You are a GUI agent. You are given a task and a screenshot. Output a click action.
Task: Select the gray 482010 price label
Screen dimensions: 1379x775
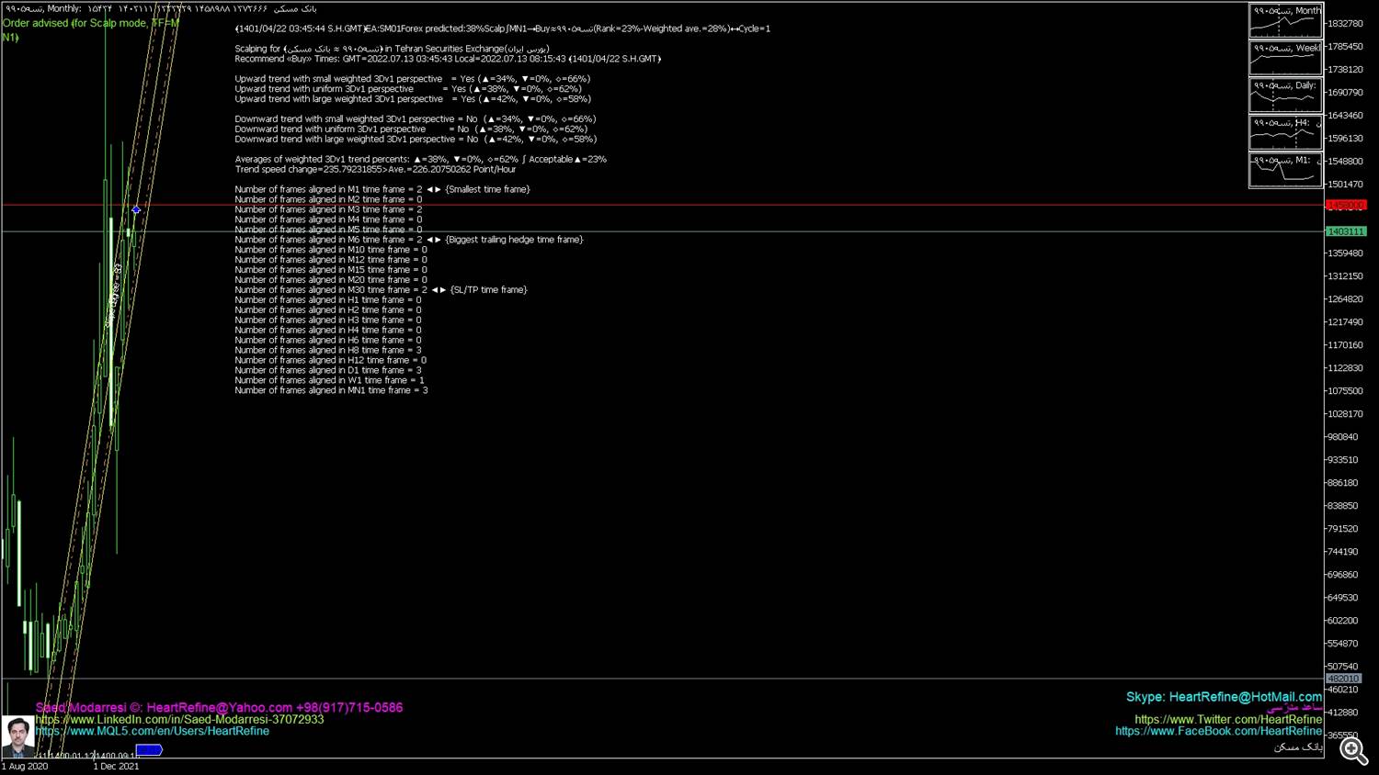coord(1343,679)
